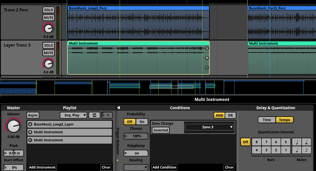Image resolution: width=316 pixels, height=171 pixels.
Task: Clear the conditions list
Action: 229,167
